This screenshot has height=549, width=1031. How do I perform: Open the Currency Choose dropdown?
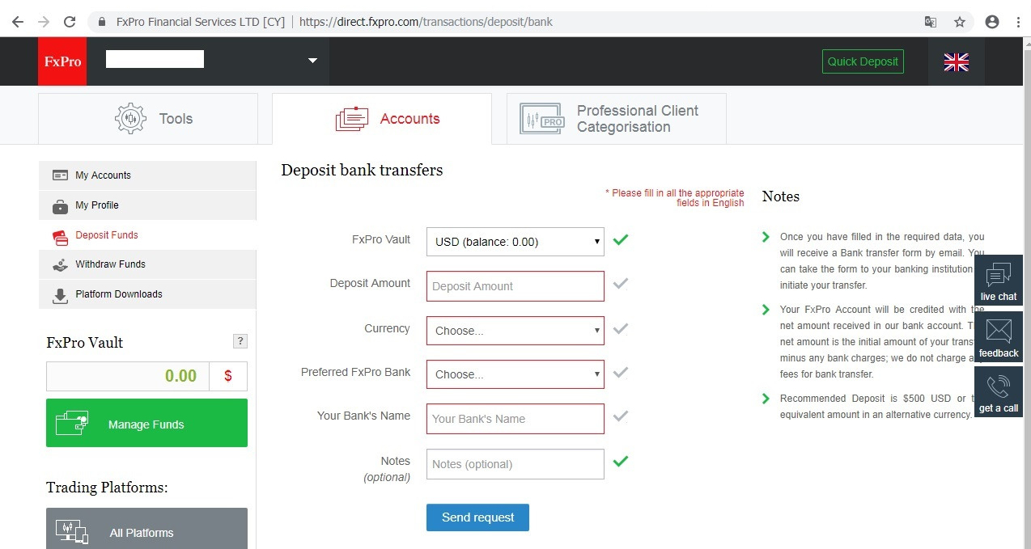click(x=515, y=330)
